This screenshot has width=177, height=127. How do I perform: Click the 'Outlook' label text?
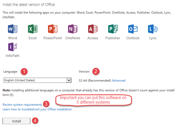tap(133, 38)
